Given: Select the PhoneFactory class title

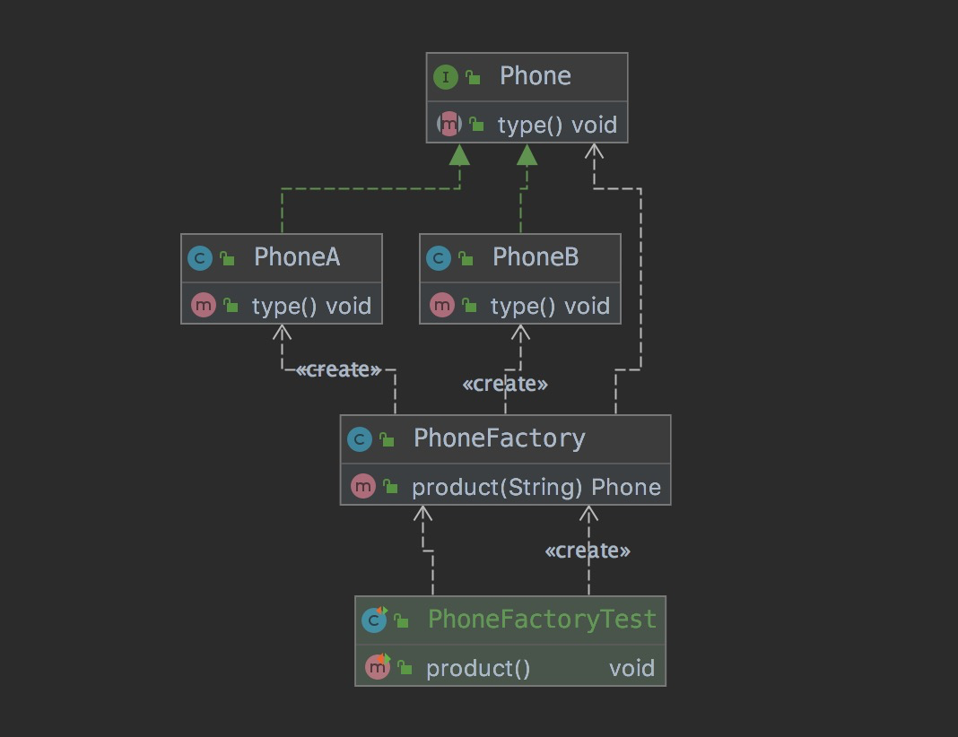Looking at the screenshot, I should 499,438.
